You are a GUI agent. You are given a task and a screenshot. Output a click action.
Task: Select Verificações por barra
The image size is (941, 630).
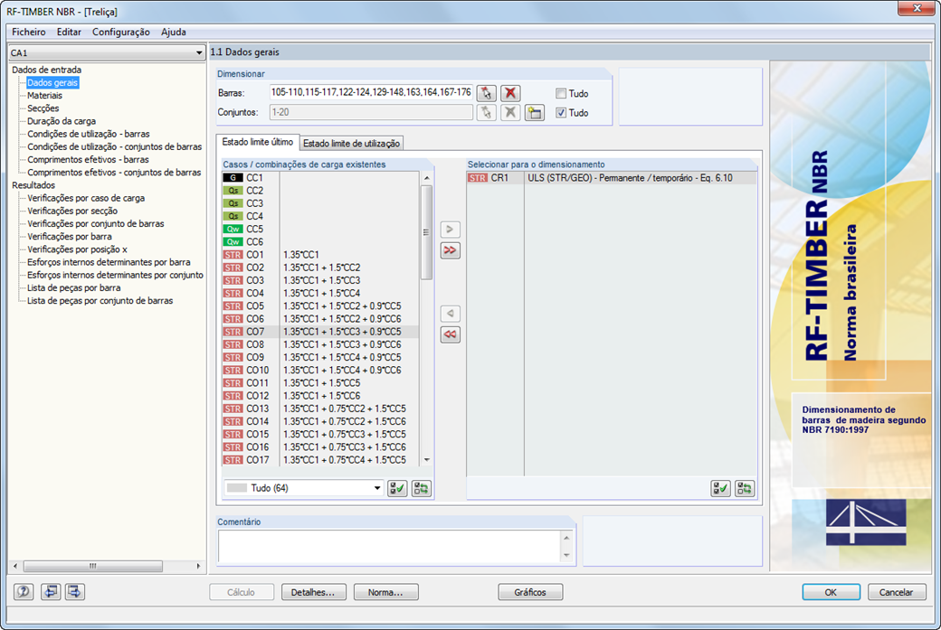[69, 236]
